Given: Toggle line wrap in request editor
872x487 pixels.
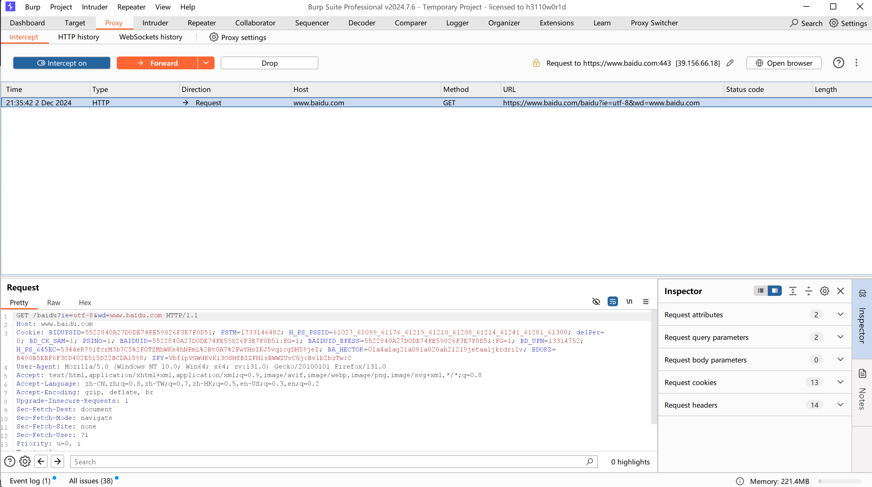Looking at the screenshot, I should 613,301.
